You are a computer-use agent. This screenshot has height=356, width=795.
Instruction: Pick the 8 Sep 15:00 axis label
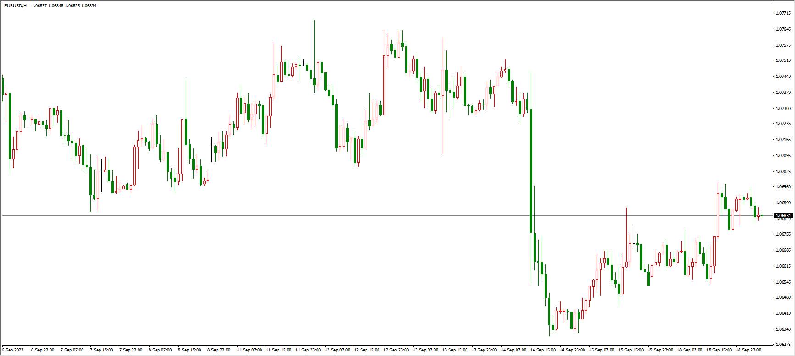(189, 350)
